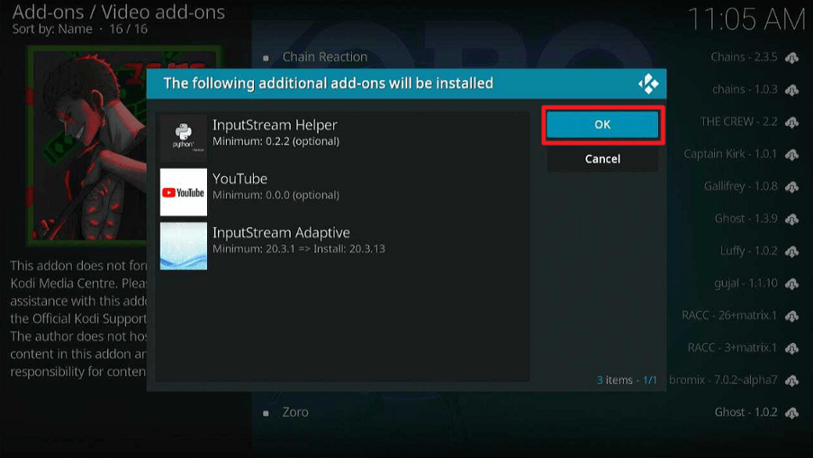The image size is (813, 458).
Task: Click cloud download icon beside chains - 1.0.3
Action: click(x=791, y=90)
